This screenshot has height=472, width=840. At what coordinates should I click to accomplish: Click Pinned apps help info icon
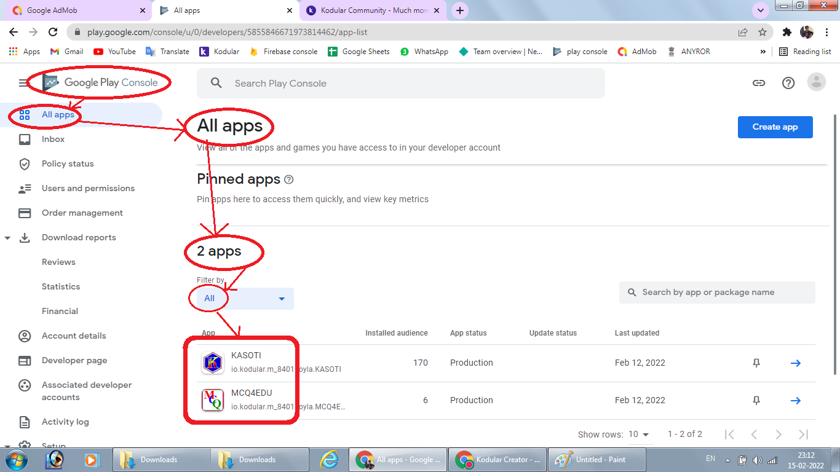coord(289,179)
